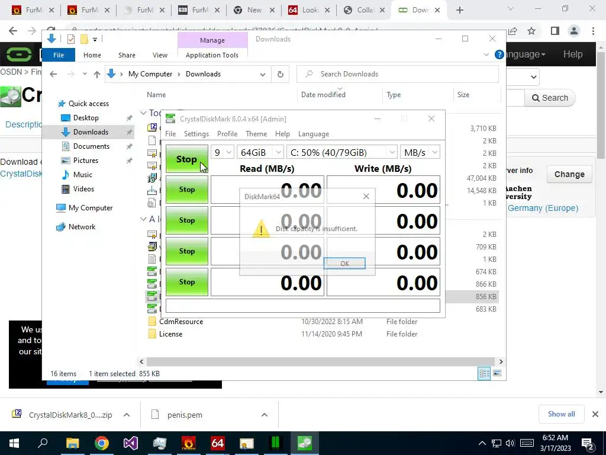Viewport: 606px width, 455px height.
Task: Click Change button on OSDN page
Action: 569,174
